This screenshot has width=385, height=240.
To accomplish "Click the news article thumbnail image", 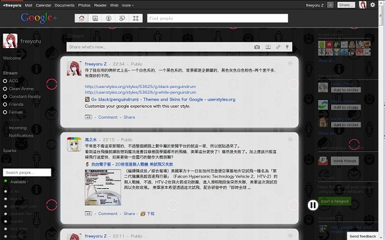I will tap(103, 187).
